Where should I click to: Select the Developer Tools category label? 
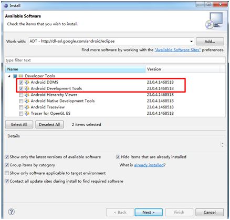[40, 76]
